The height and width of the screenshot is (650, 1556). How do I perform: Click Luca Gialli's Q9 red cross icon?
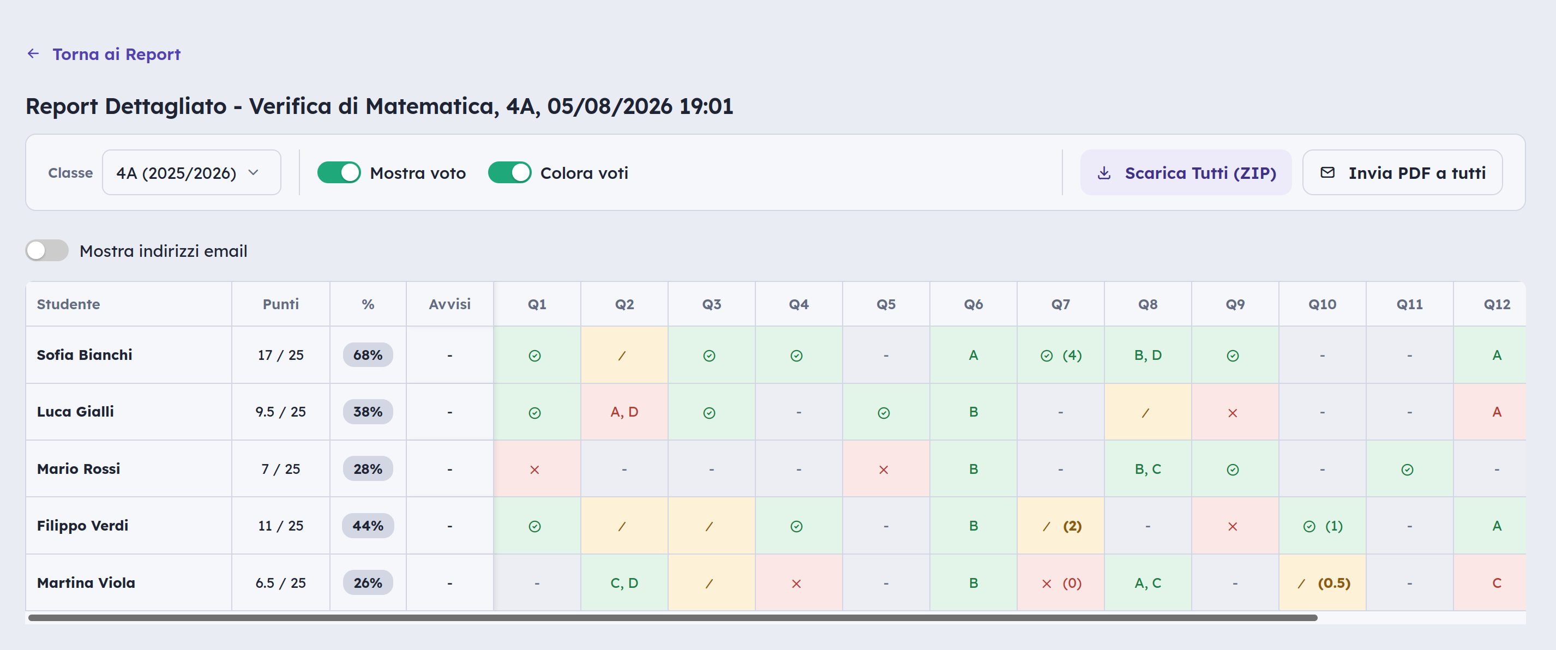(1233, 413)
